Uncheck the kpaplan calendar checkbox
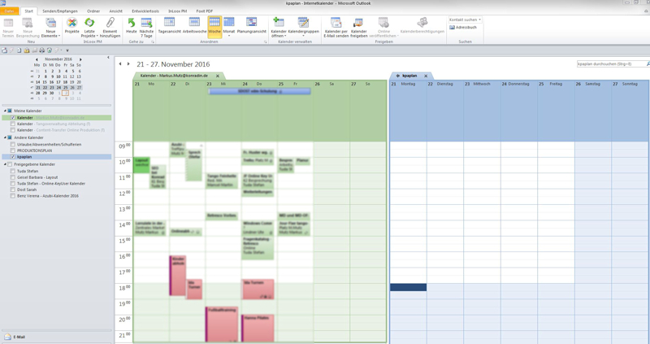Viewport: 650px width, 344px height. (13, 157)
